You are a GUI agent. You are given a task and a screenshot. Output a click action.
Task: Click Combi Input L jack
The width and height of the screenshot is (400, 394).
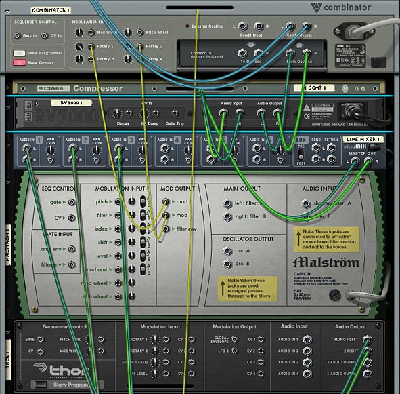[x=242, y=26]
